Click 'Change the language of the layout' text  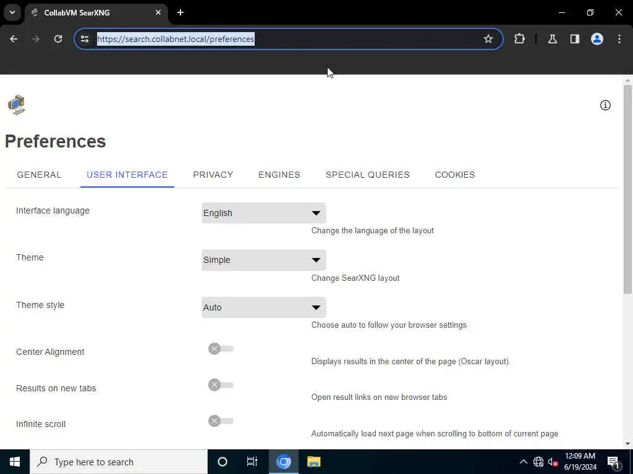pos(373,231)
